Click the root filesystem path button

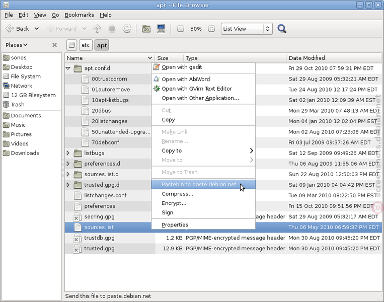pos(71,45)
